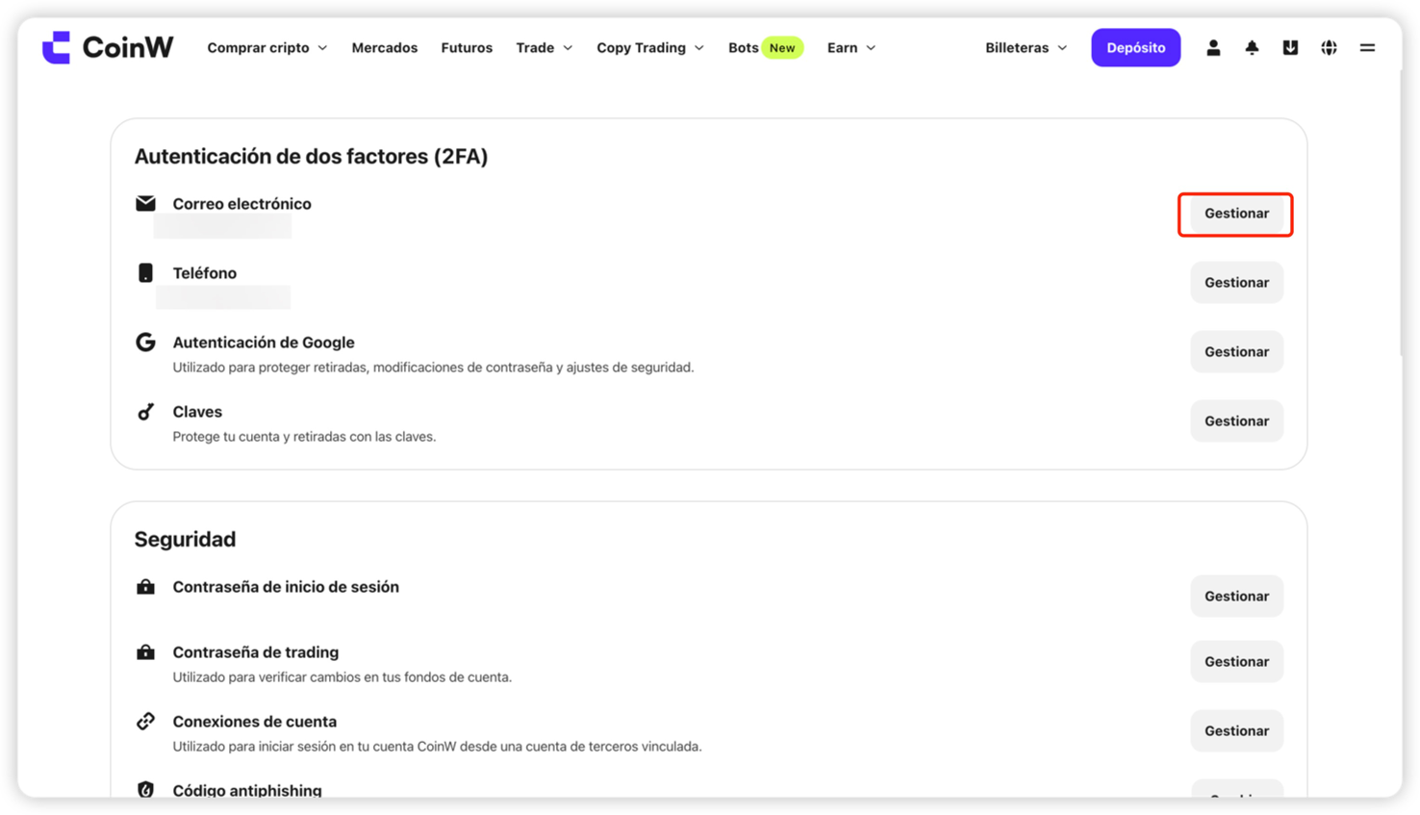The image size is (1420, 815).
Task: Open the Futuros page
Action: [x=467, y=47]
